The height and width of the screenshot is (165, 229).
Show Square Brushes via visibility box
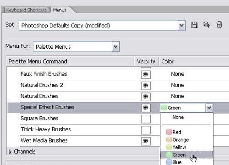tap(146, 119)
